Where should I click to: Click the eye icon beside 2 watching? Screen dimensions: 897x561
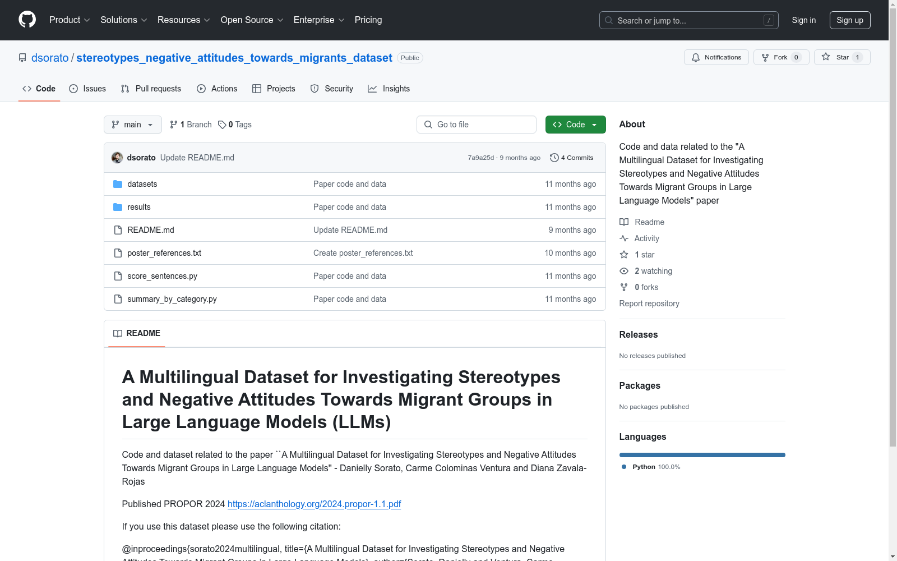(624, 271)
